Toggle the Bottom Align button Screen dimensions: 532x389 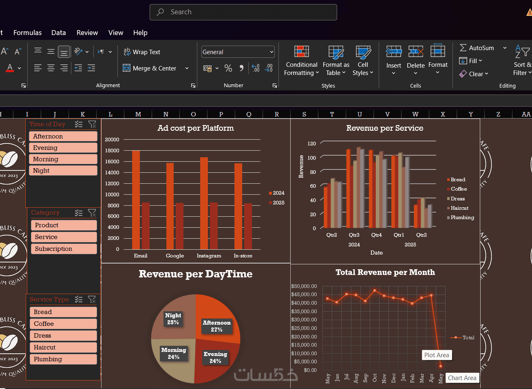[x=64, y=52]
